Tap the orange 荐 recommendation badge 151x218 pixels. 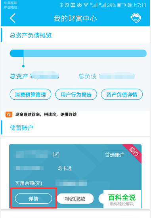click(x=9, y=114)
